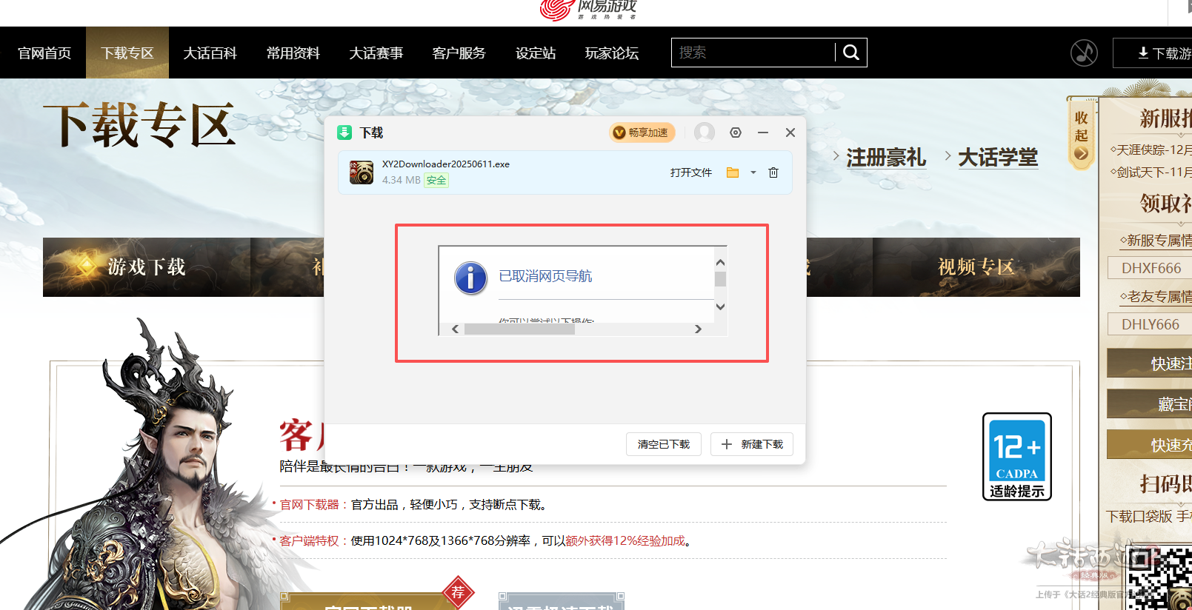Collapse the sidebar with 收起 tab
This screenshot has width=1192, height=610.
1081,135
